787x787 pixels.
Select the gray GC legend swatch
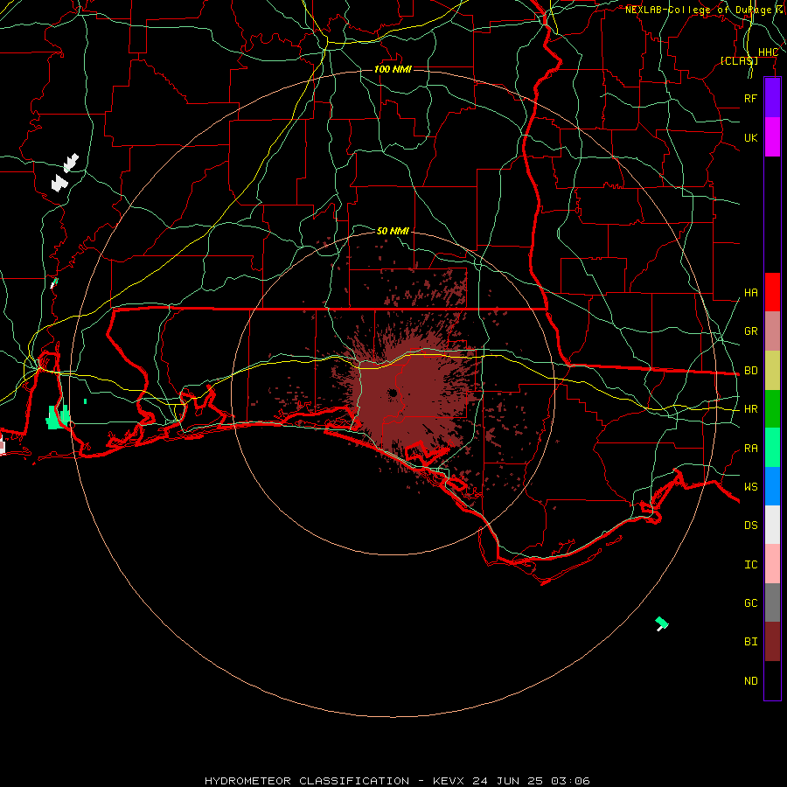click(772, 602)
